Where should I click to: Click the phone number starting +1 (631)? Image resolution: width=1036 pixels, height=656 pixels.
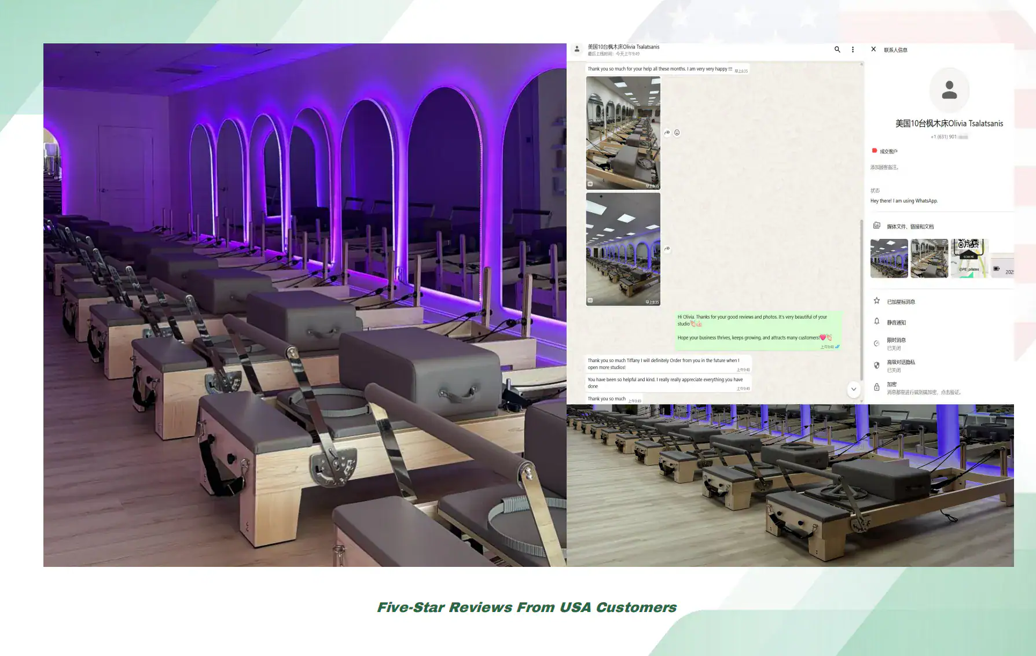tap(949, 137)
